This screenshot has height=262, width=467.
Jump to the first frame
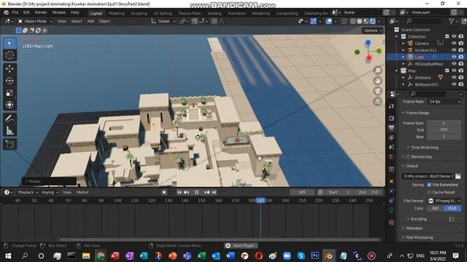(x=180, y=192)
